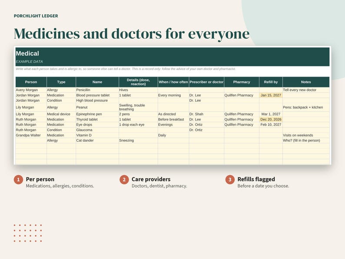Select the Swelling, trouble breathing cell
This screenshot has width=345, height=259.
tap(138, 107)
